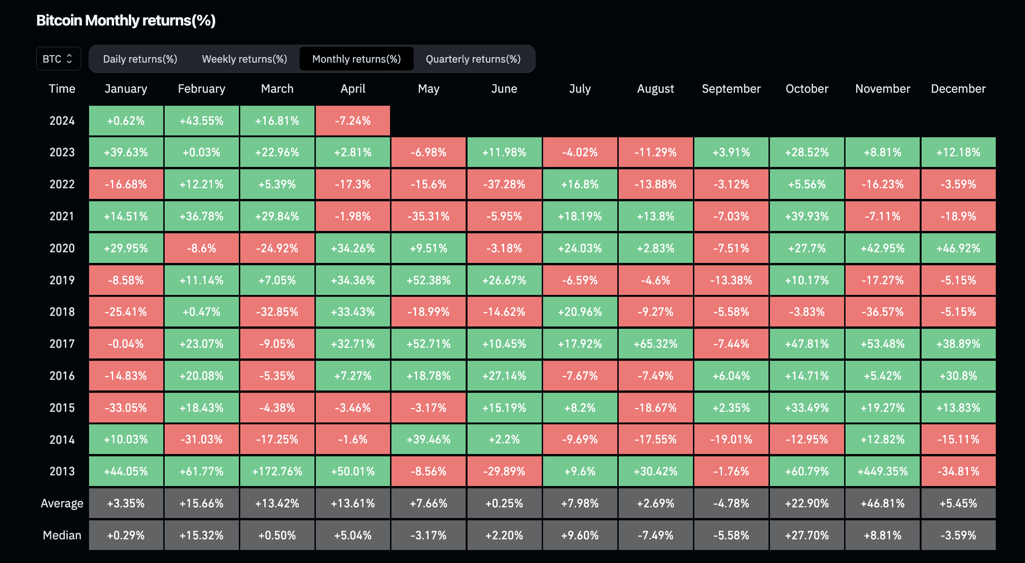Viewport: 1025px width, 563px height.
Task: Select the 2014 May cell +39.46%
Action: pyautogui.click(x=429, y=439)
